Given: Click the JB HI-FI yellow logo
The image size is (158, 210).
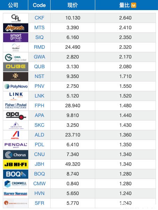Looking at the screenshot, I should point(16,164).
